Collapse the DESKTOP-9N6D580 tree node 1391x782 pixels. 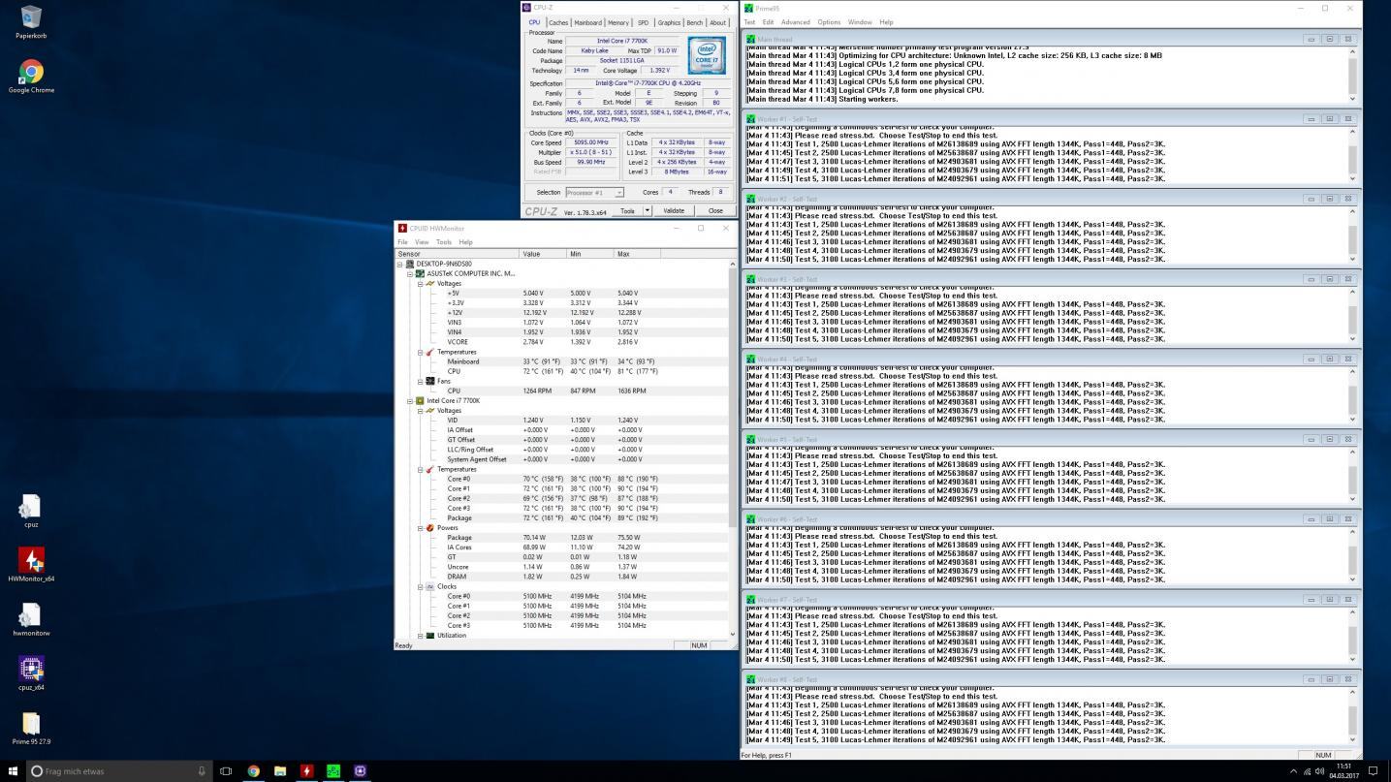399,264
